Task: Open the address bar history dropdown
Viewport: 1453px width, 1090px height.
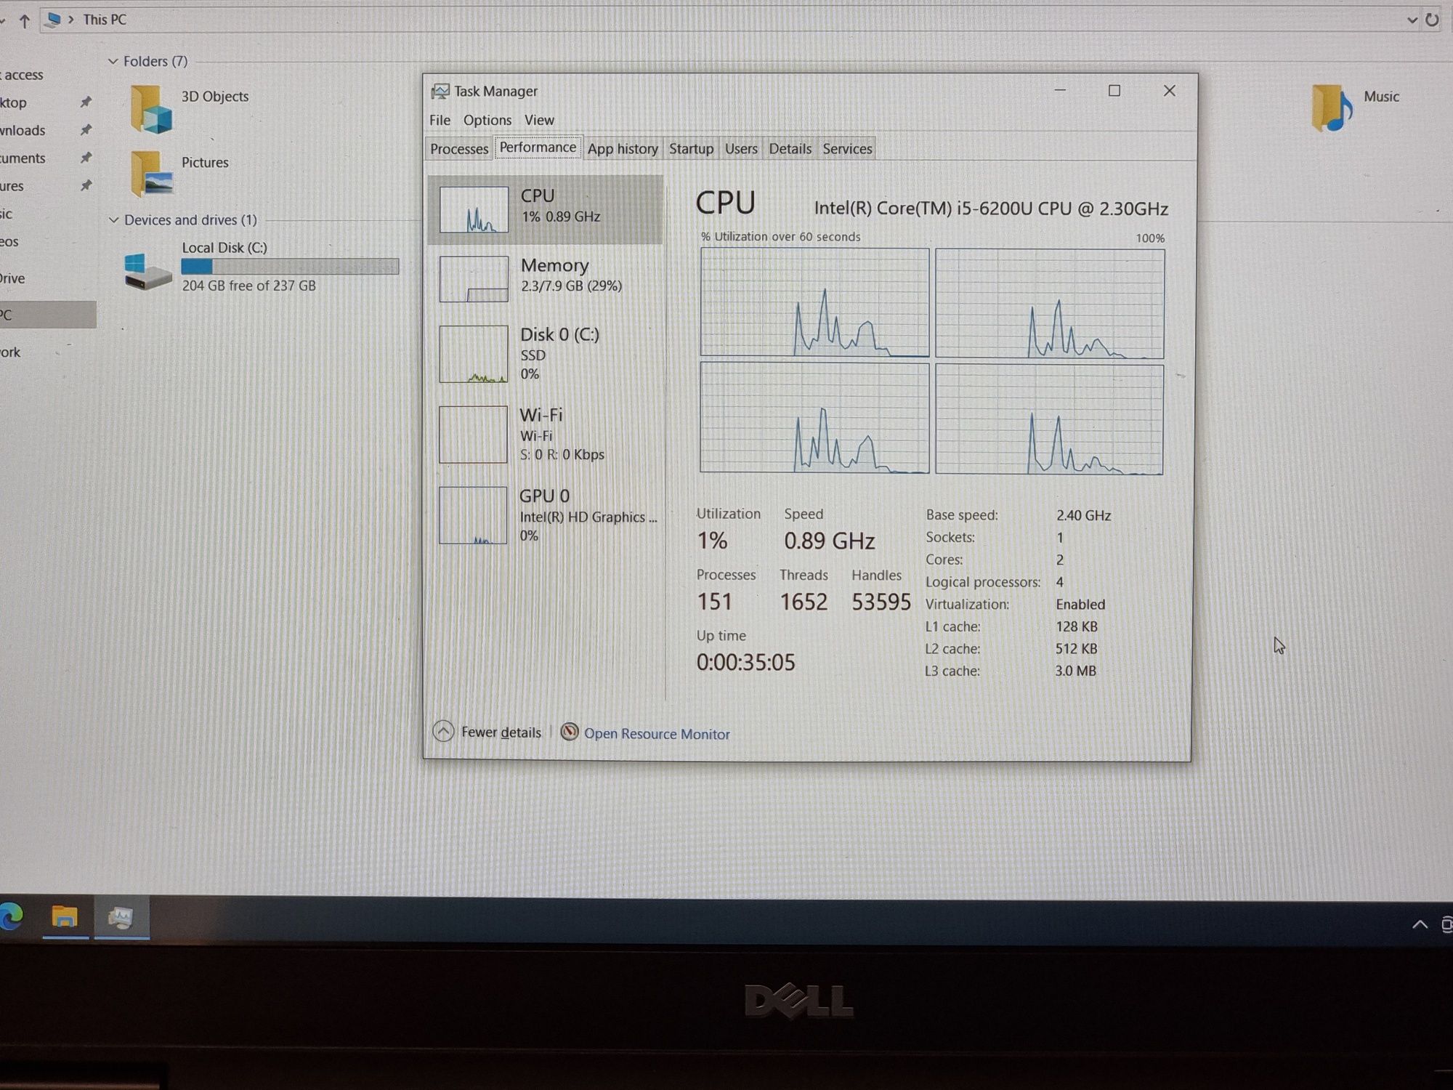Action: click(1412, 20)
